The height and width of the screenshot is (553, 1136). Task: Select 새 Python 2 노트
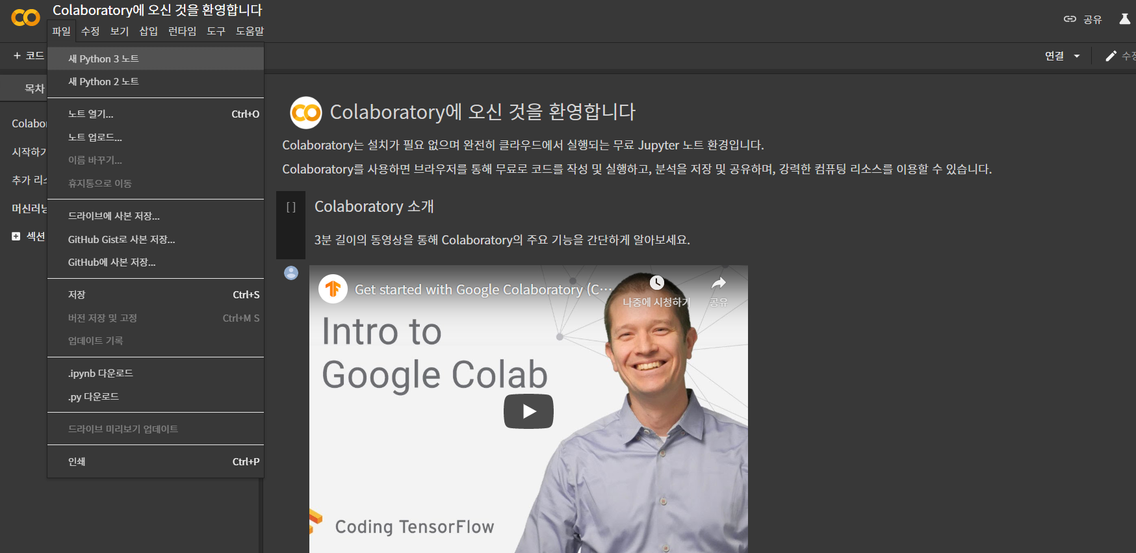point(156,81)
